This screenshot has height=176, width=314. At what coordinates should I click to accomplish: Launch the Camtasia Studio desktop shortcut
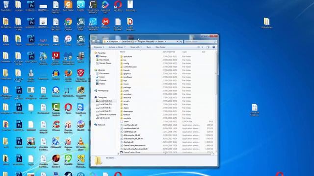pyautogui.click(x=56, y=110)
